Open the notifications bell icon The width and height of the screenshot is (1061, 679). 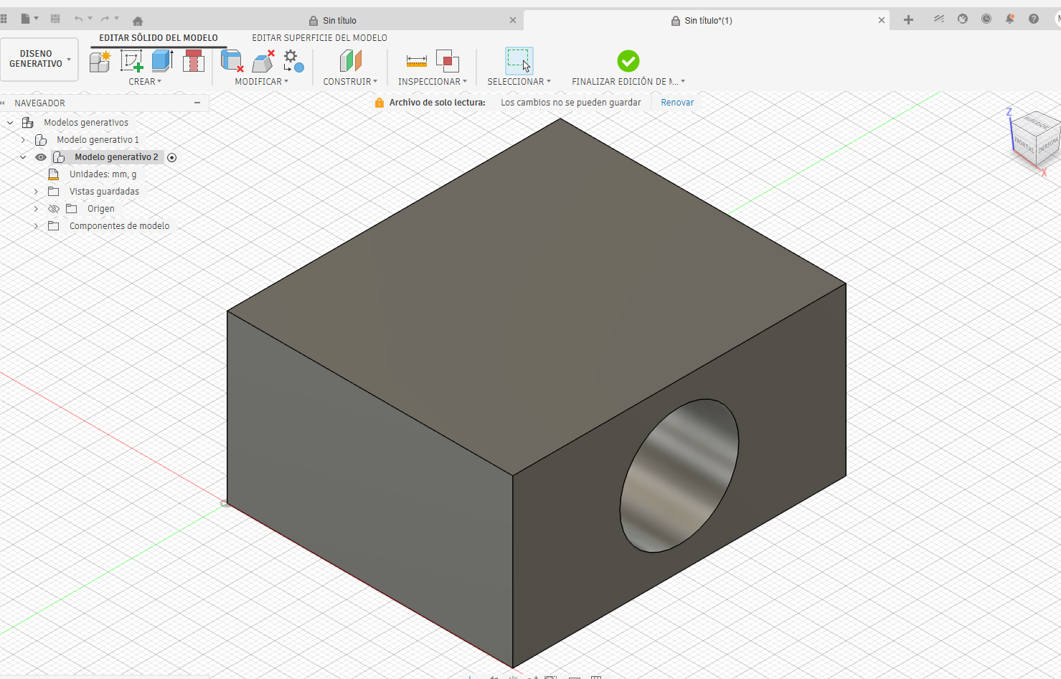coord(1010,19)
